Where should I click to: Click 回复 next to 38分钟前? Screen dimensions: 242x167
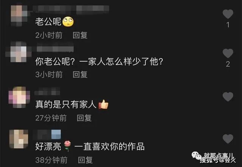pyautogui.click(x=85, y=160)
